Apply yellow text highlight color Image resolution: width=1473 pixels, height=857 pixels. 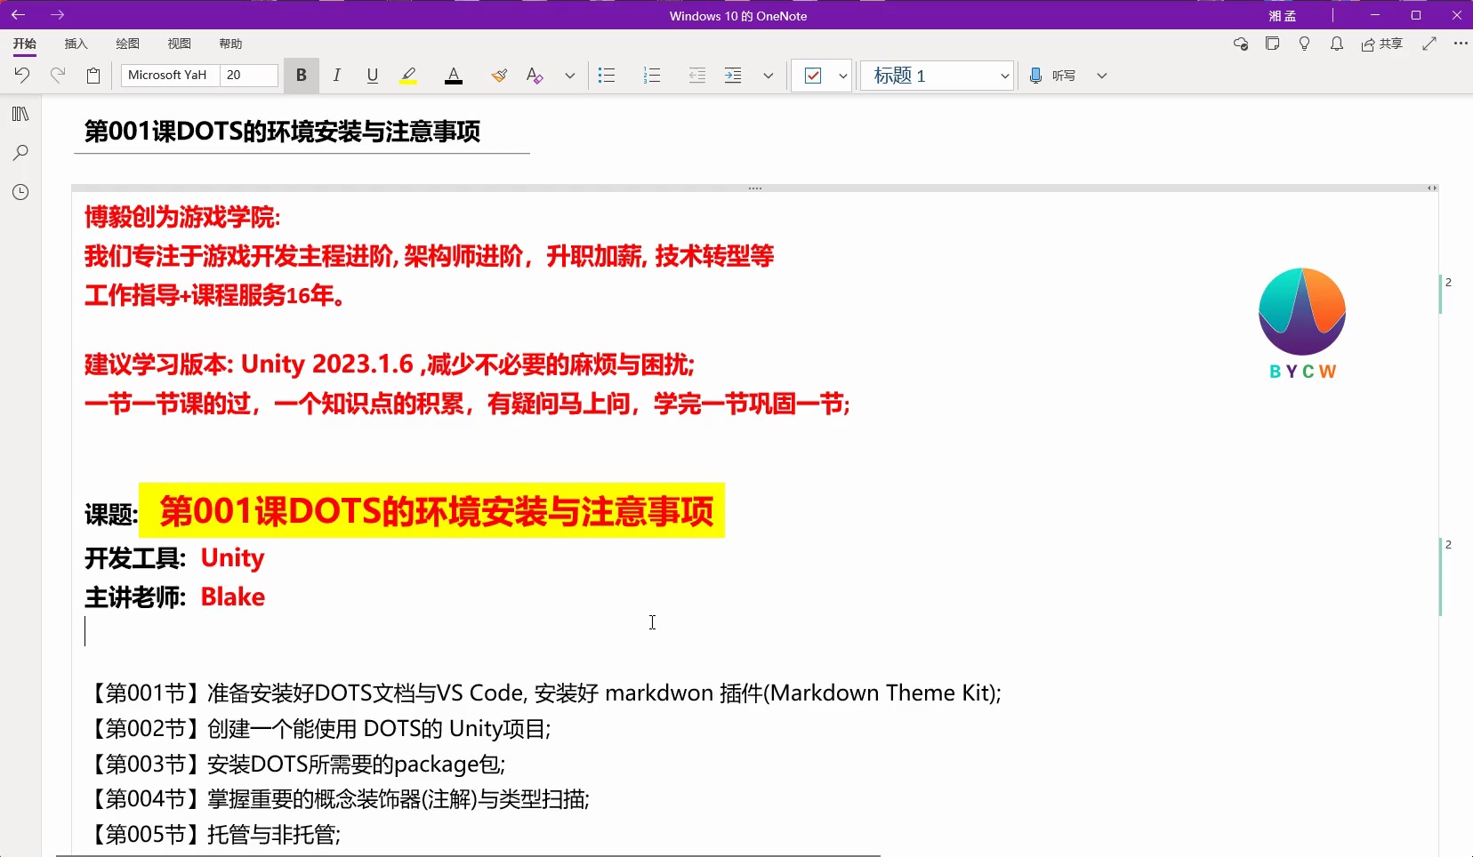click(408, 76)
